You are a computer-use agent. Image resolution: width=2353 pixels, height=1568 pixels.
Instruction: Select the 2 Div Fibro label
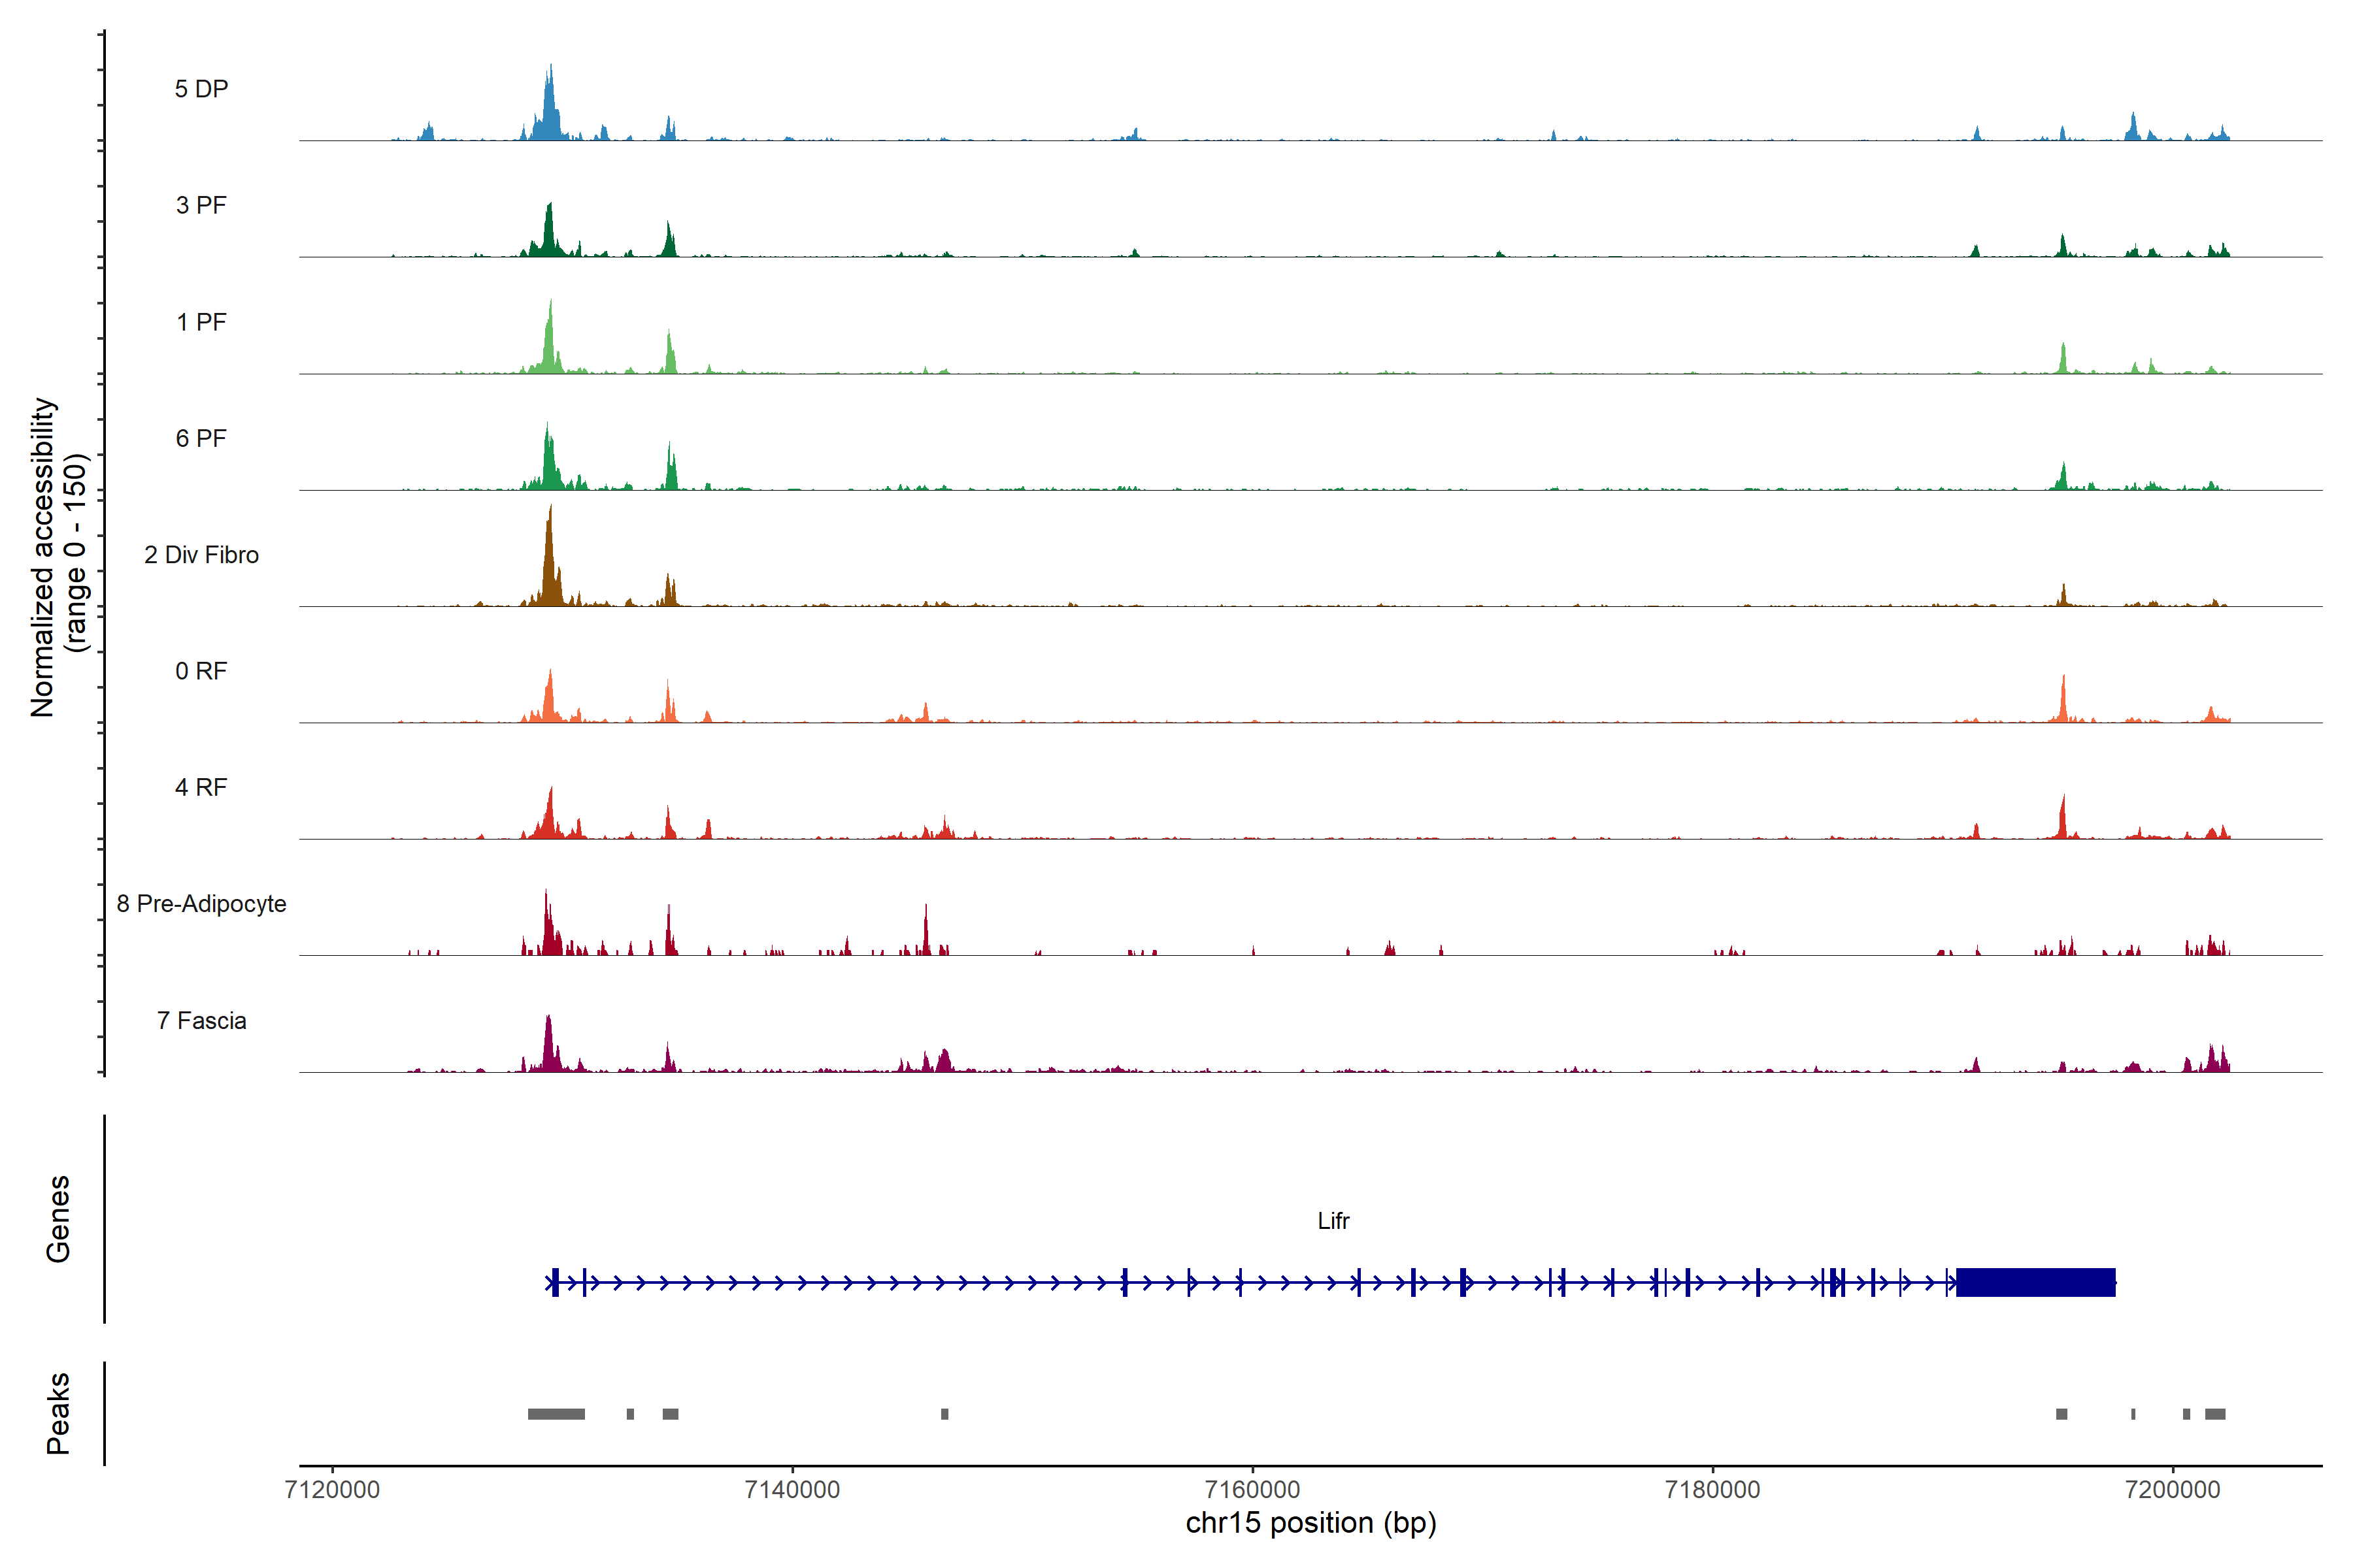(x=201, y=555)
